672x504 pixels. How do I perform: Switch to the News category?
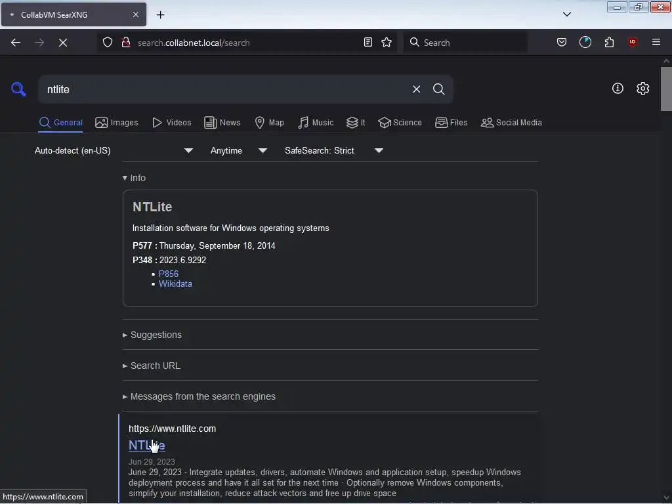pos(222,123)
